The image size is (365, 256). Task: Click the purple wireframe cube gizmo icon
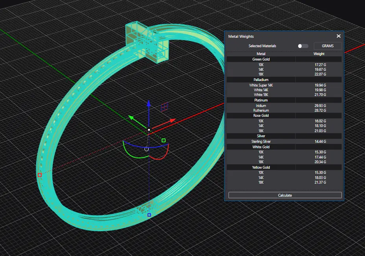(165, 106)
